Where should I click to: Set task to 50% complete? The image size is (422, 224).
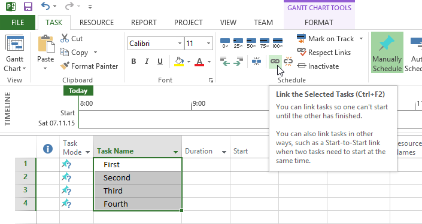[251, 42]
